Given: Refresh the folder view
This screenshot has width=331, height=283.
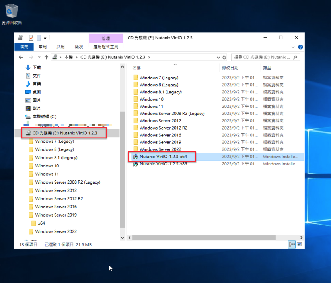Looking at the screenshot, I should click(x=224, y=57).
